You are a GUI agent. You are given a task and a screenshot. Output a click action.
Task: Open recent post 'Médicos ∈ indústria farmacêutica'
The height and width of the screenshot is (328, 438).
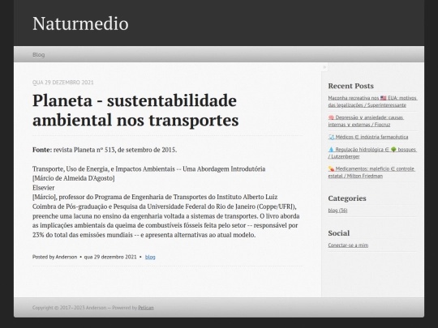point(368,137)
